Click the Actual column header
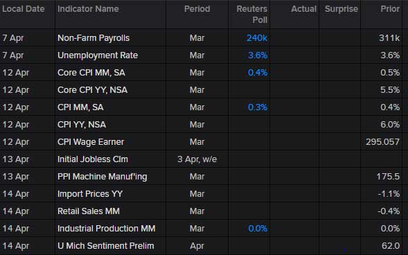 (303, 9)
